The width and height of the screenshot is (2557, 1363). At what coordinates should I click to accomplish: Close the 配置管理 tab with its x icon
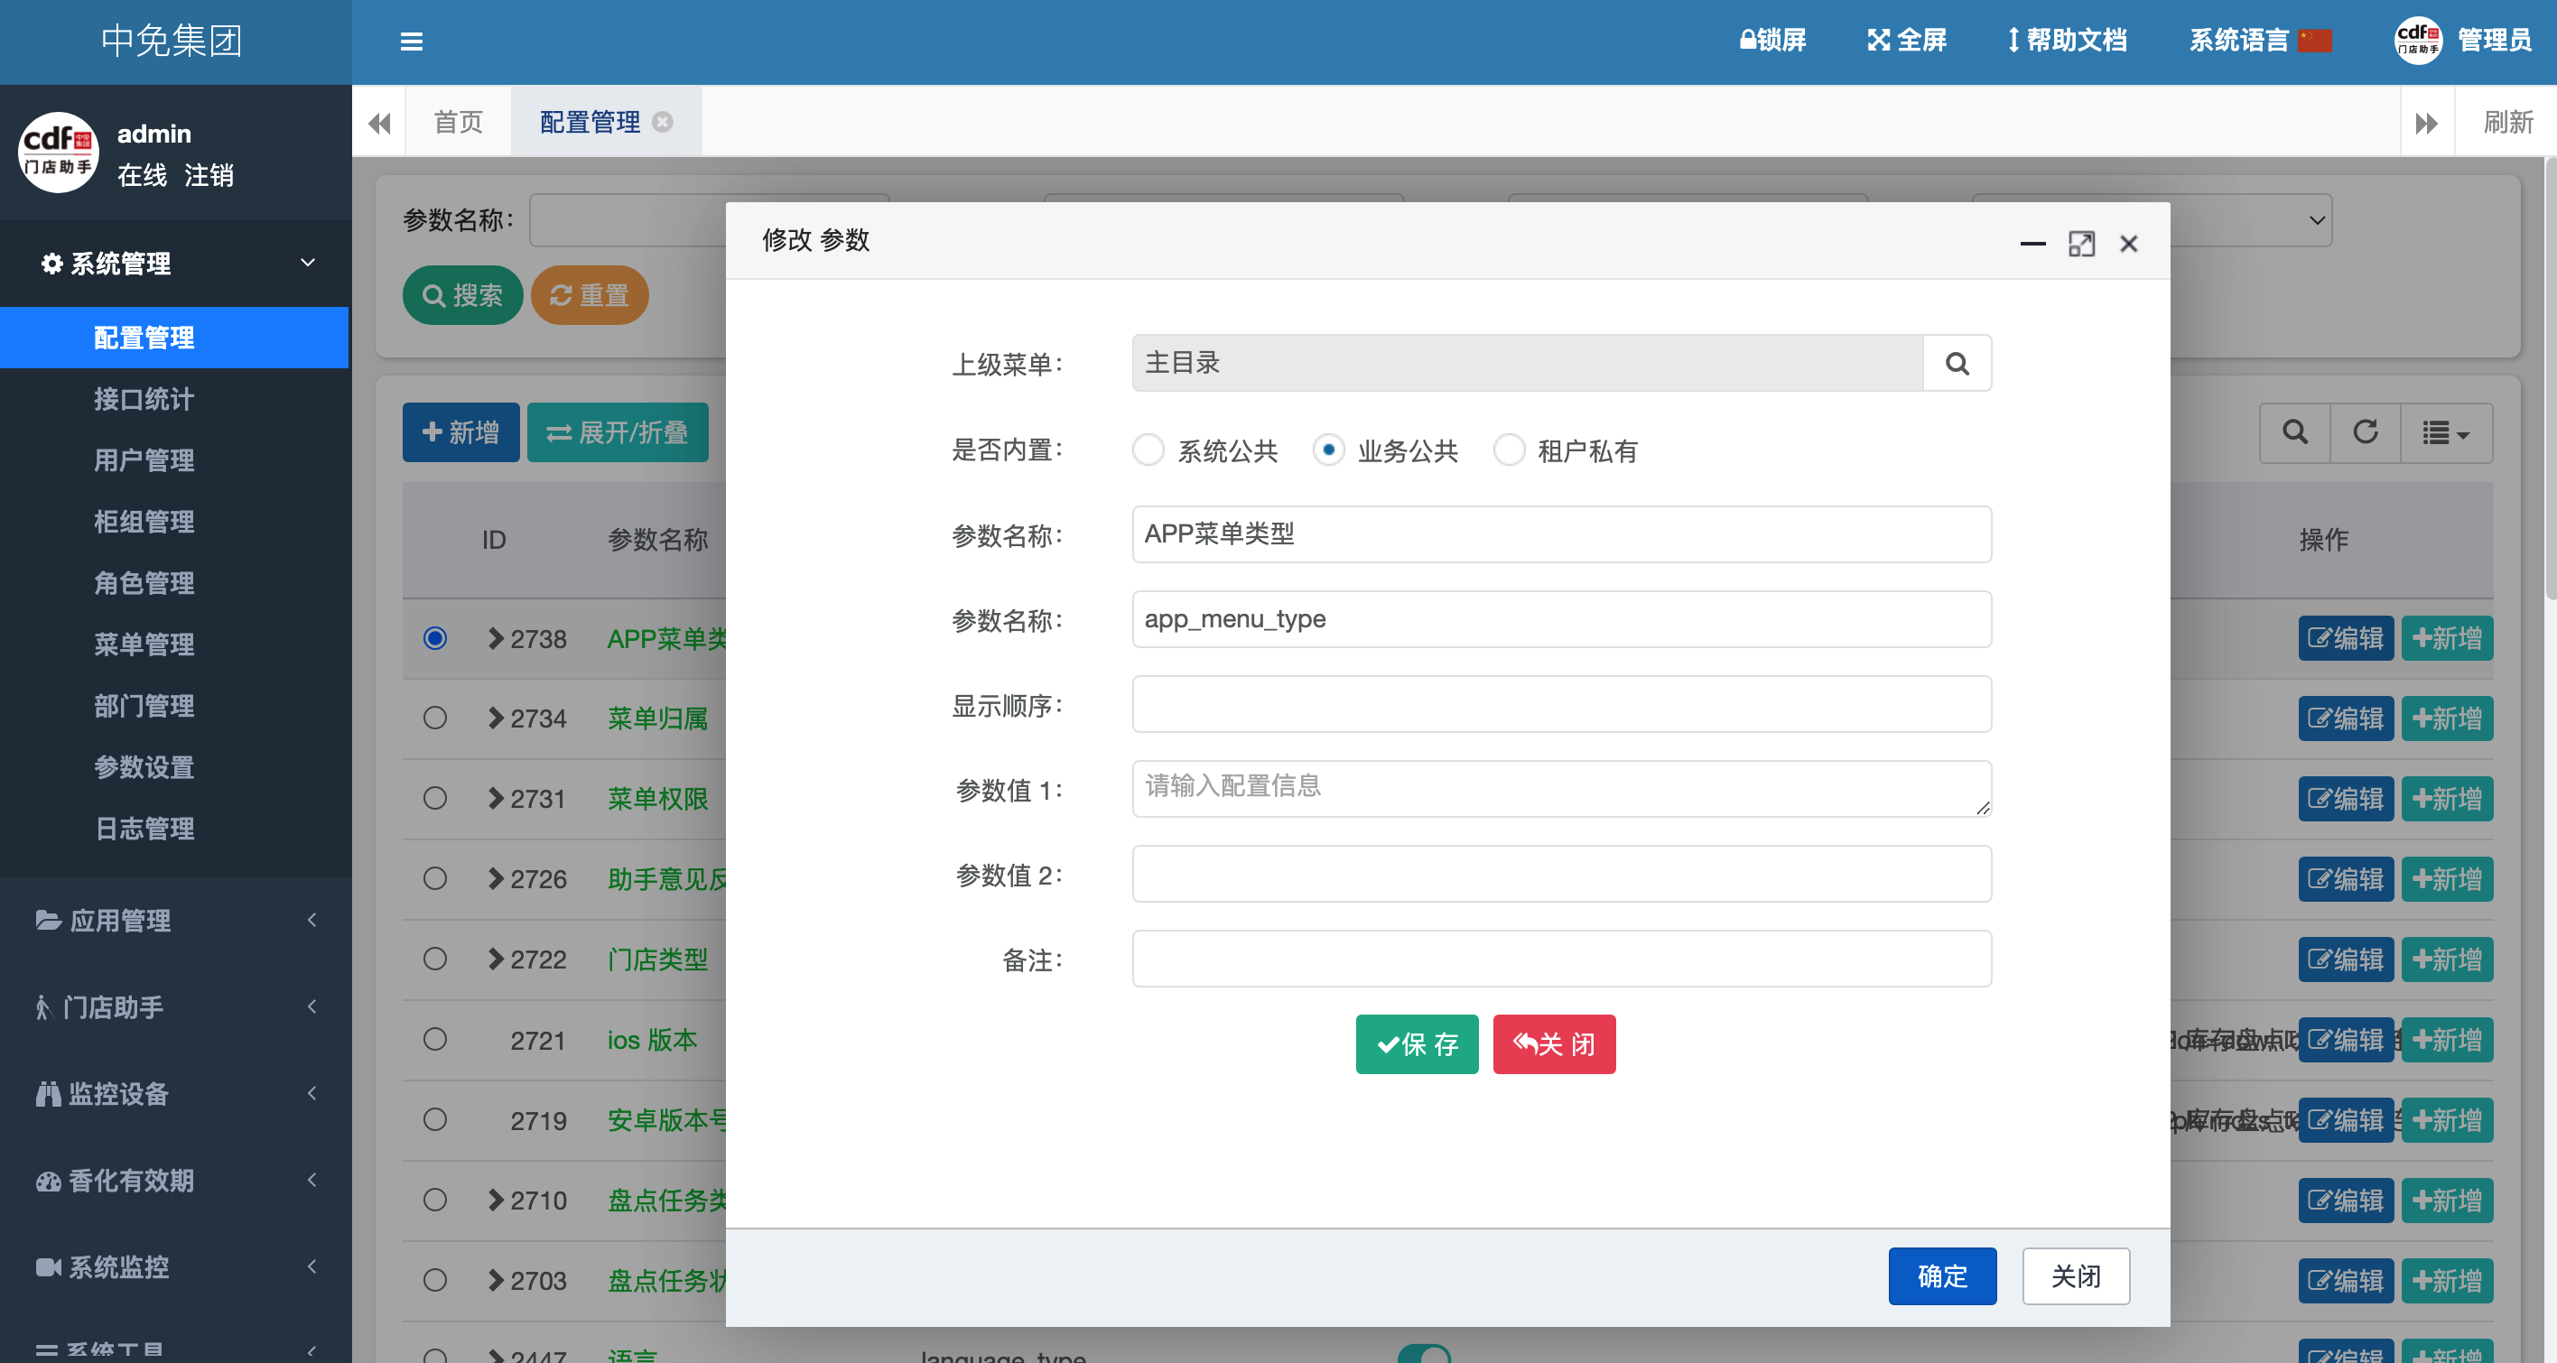[x=663, y=122]
